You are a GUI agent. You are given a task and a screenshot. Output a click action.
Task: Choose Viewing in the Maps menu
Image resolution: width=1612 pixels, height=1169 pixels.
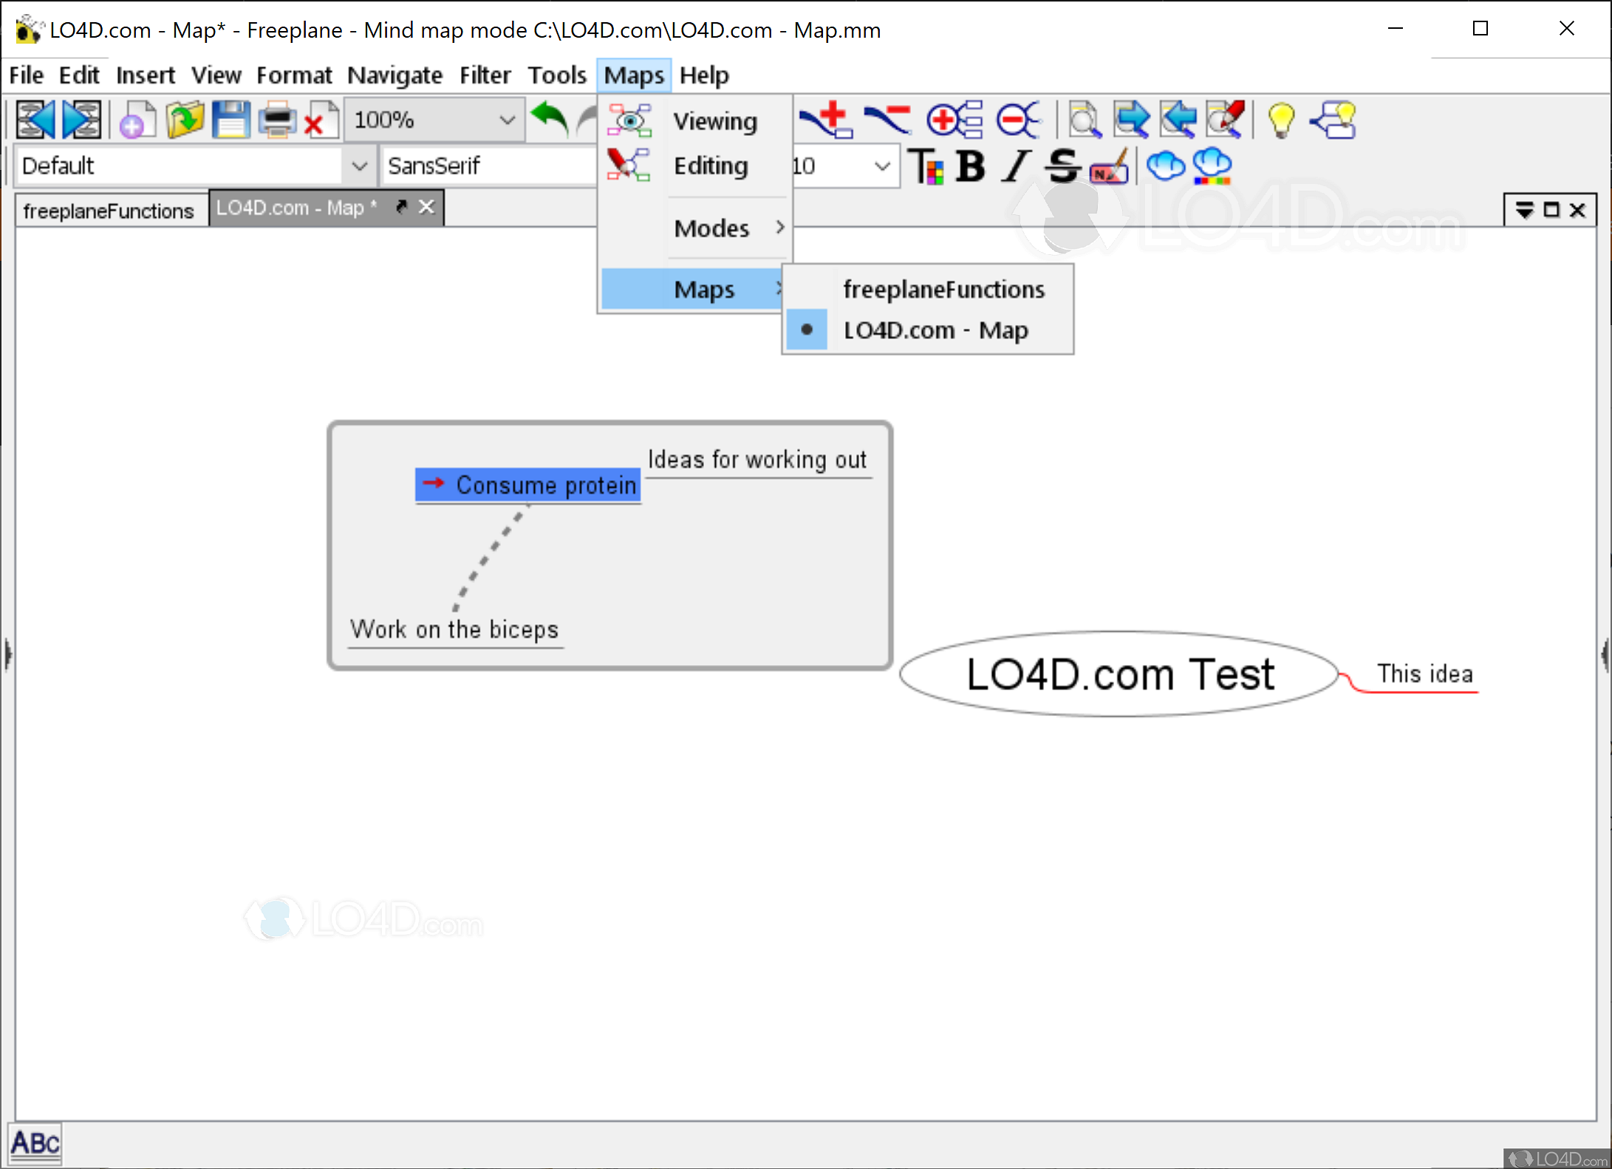694,121
